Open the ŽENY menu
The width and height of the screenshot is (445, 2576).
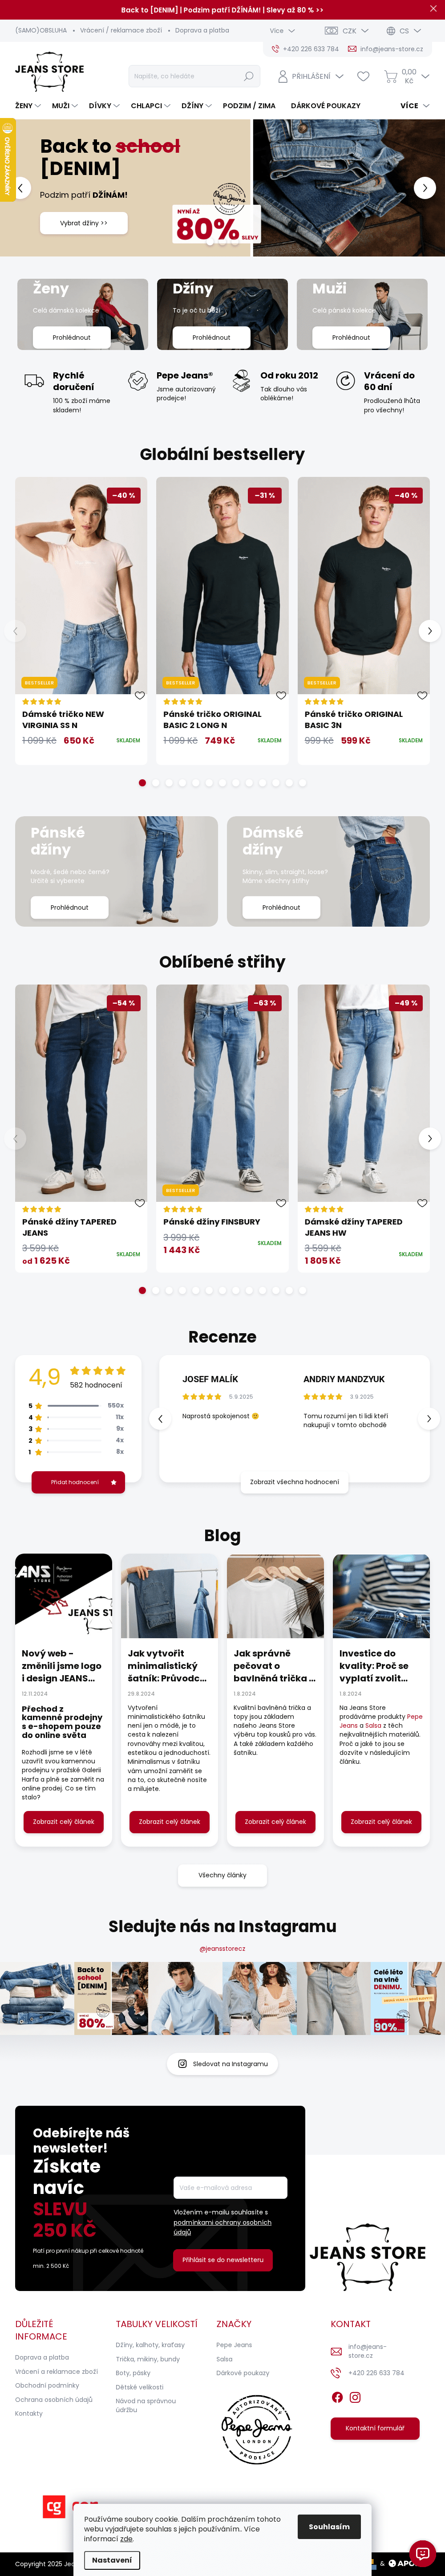[x=28, y=105]
